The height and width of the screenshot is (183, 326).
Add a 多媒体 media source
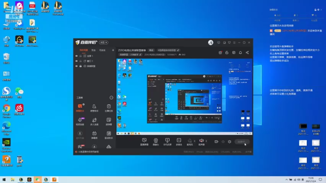coord(179,142)
